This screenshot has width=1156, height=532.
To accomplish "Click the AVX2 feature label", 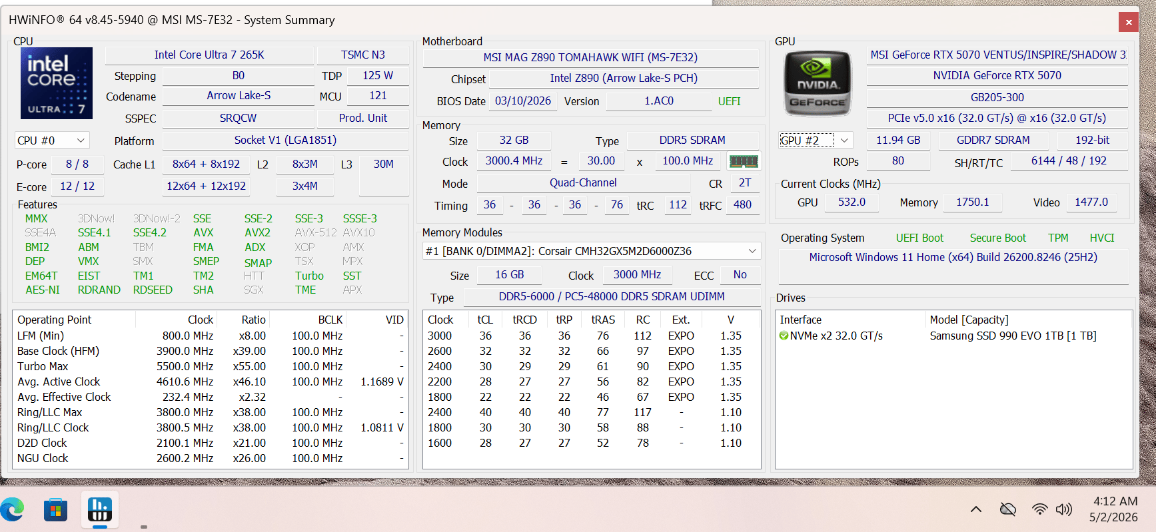I will click(x=258, y=233).
